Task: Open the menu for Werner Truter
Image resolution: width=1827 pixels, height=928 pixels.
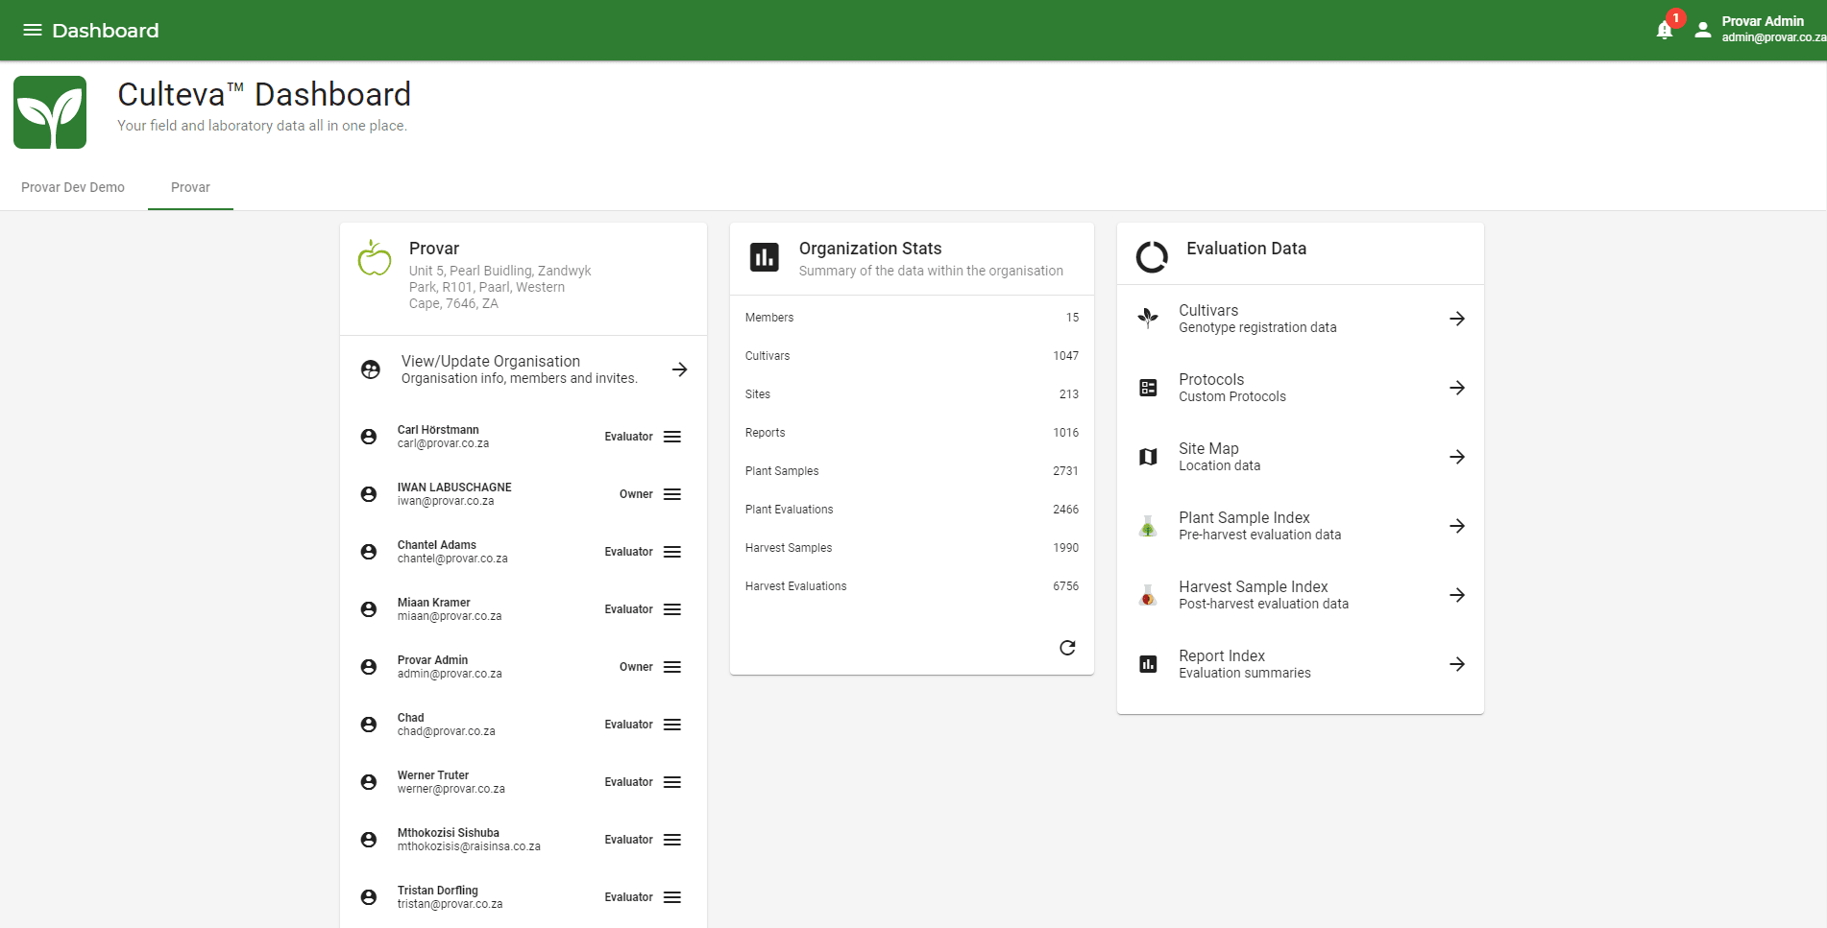Action: click(x=672, y=782)
